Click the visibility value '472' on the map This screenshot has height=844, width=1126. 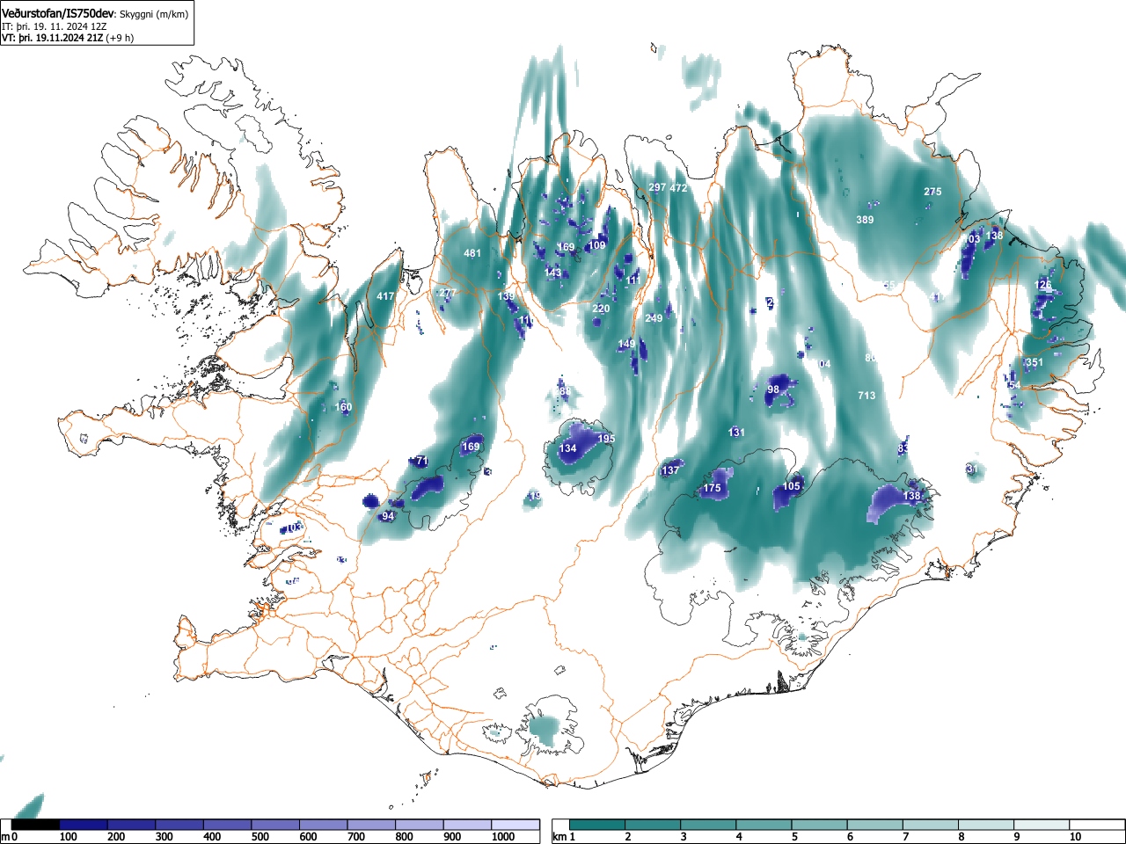pos(678,187)
